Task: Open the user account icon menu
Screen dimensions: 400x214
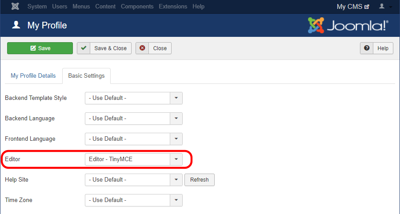Action: (x=385, y=6)
